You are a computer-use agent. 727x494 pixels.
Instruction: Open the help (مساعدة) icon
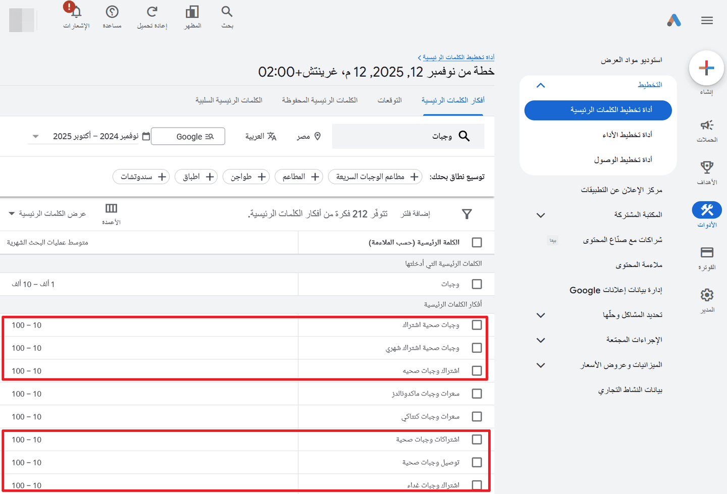[x=112, y=12]
